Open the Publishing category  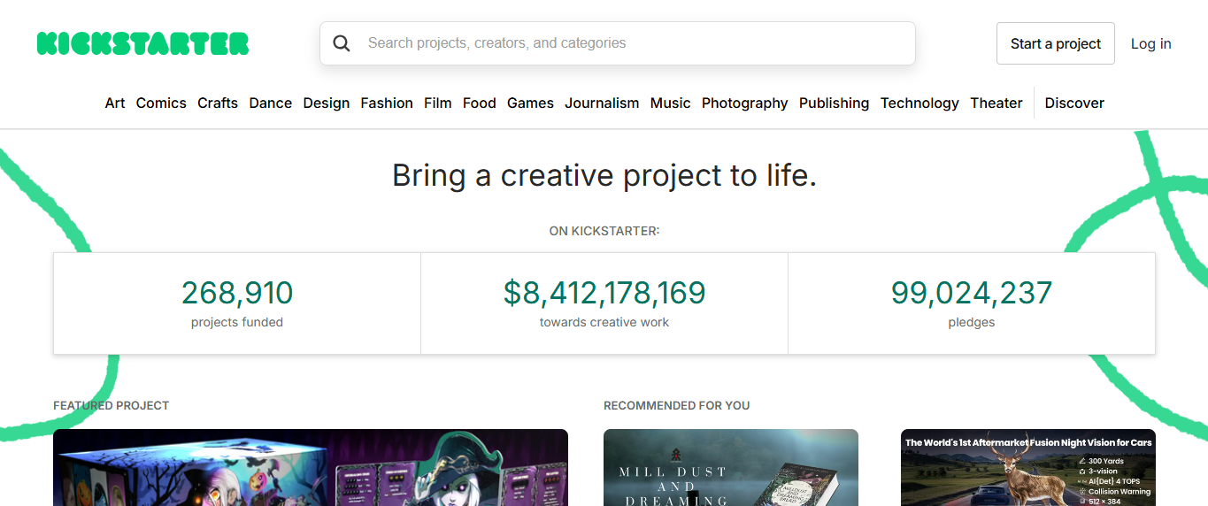(835, 103)
